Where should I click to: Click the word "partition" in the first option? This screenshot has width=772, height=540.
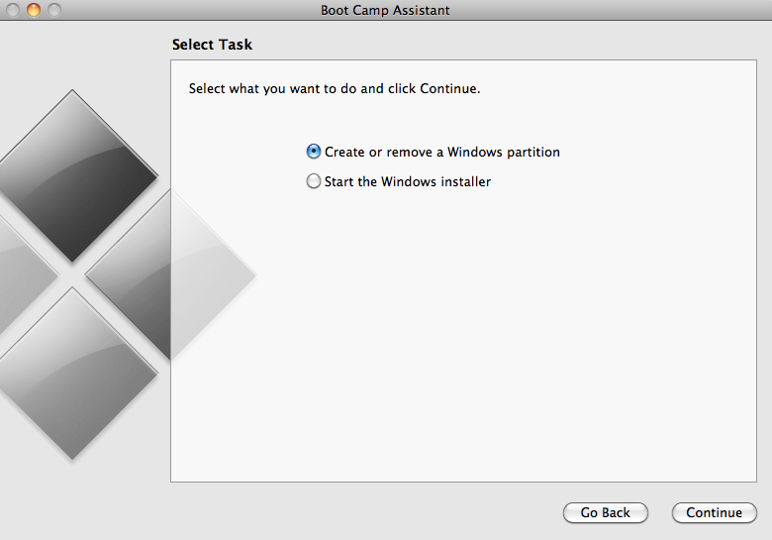click(x=532, y=153)
